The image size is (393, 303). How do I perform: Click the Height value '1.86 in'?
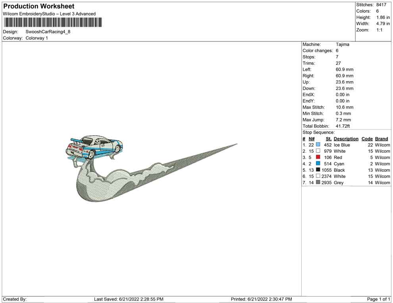click(383, 17)
